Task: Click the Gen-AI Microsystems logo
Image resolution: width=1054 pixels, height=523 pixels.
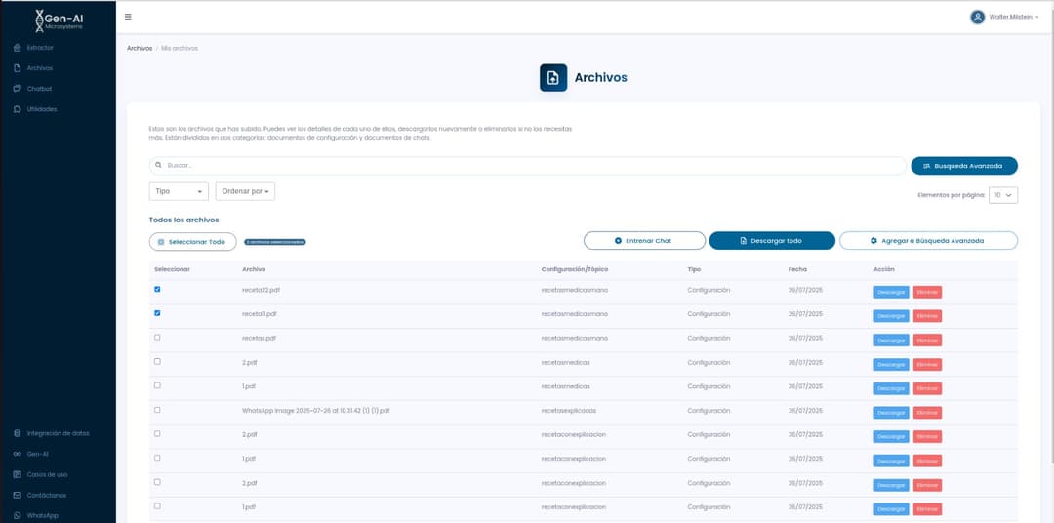Action: (x=59, y=20)
